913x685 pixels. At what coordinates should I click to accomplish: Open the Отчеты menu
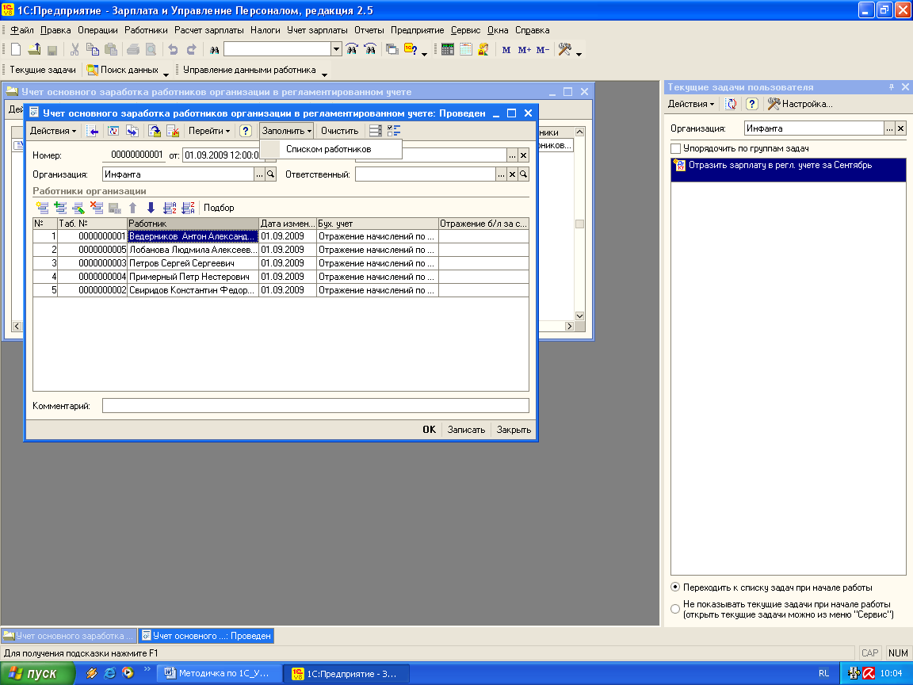[x=369, y=30]
